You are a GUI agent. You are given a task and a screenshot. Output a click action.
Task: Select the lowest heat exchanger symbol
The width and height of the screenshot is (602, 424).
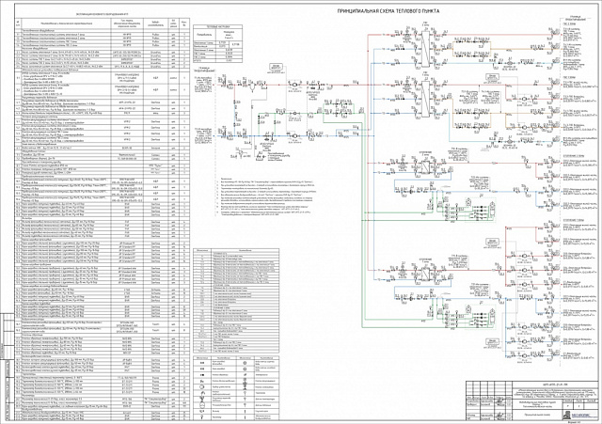pos(425,274)
